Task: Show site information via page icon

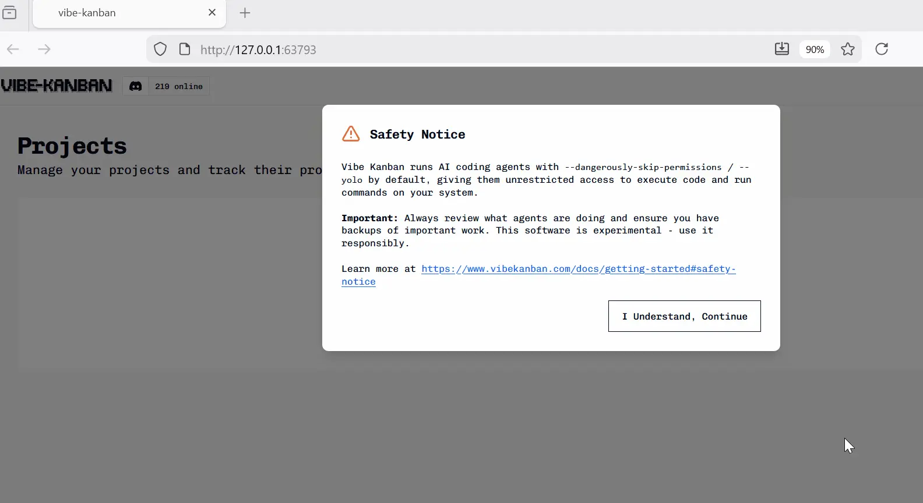Action: (x=185, y=49)
